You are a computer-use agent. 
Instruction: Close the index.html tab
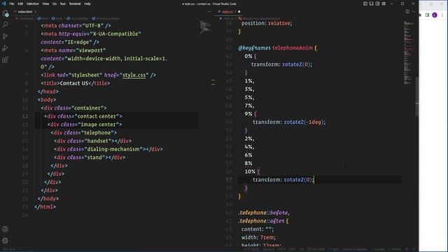(36, 12)
